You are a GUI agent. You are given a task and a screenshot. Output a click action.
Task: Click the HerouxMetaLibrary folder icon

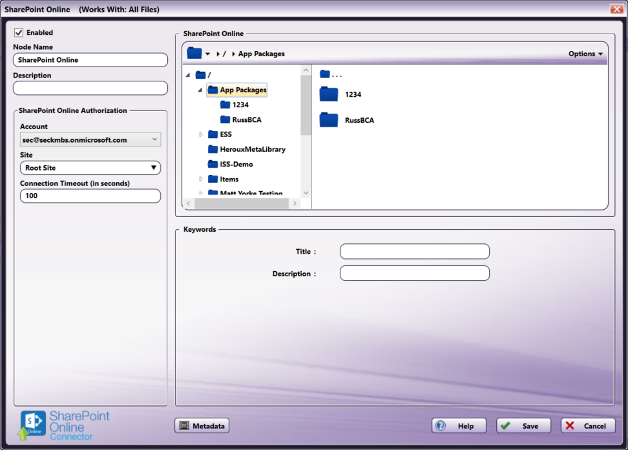coord(213,149)
